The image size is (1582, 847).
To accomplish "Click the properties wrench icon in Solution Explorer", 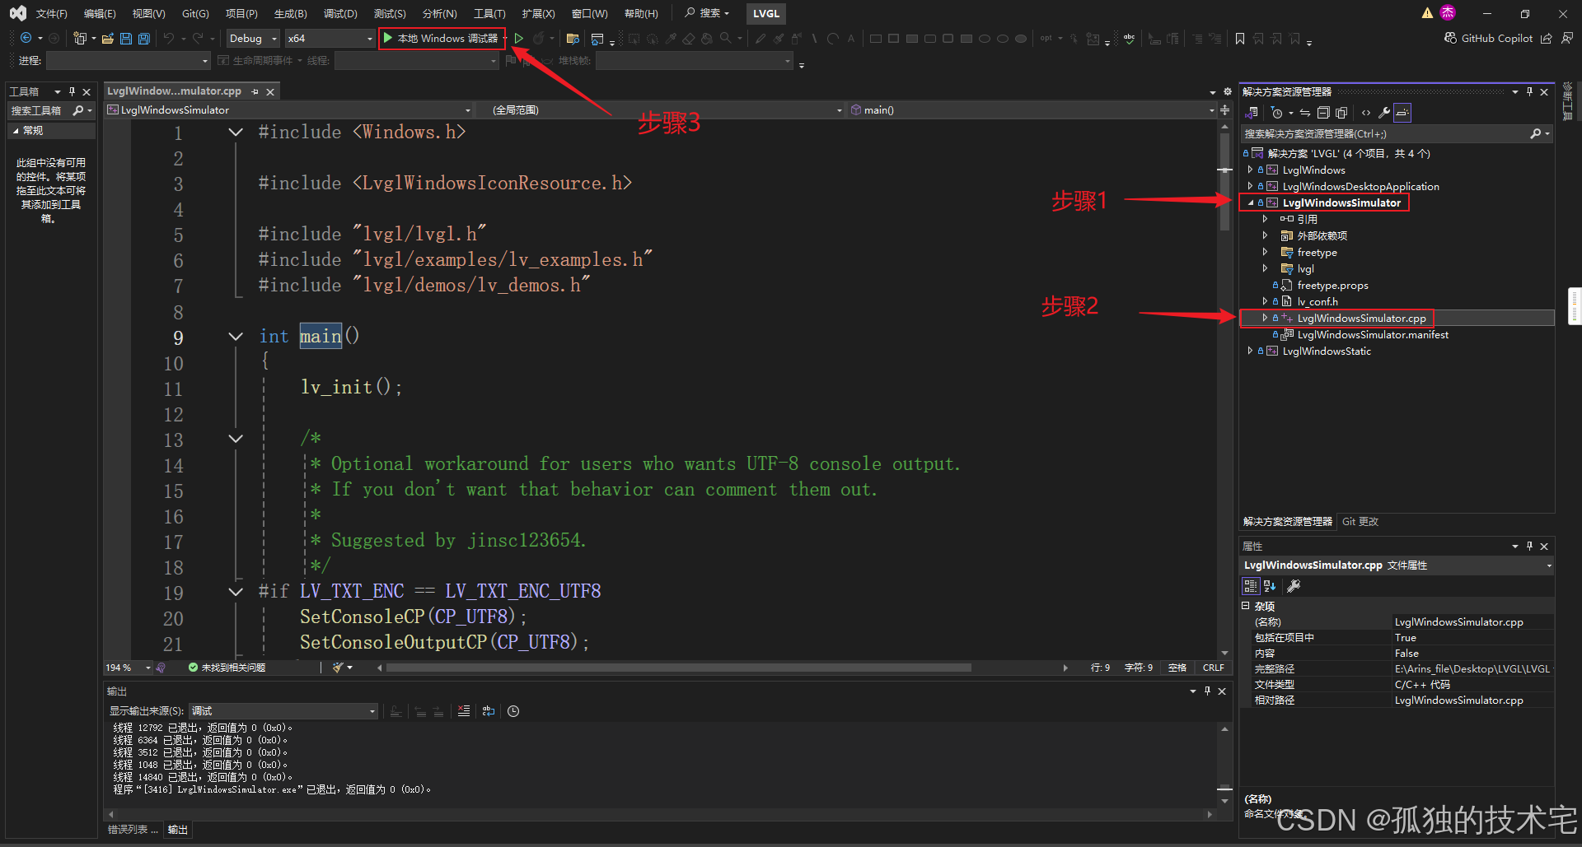I will [x=1383, y=113].
